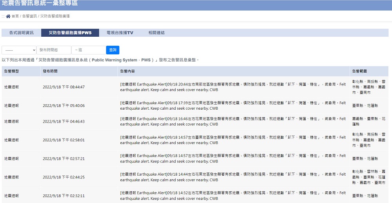Click alert range 臺東縣、花蓮縣 in 02:32:11 row
Image resolution: width=392 pixels, height=203 pixels.
[365, 196]
